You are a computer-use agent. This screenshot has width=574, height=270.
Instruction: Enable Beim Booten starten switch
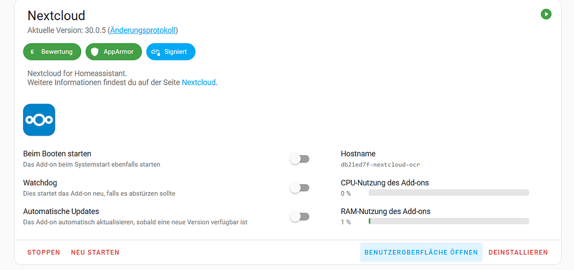pos(300,159)
